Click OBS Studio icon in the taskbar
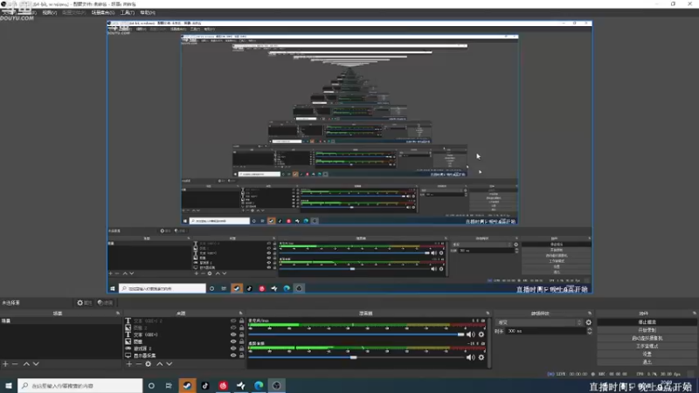The height and width of the screenshot is (393, 699). [277, 386]
